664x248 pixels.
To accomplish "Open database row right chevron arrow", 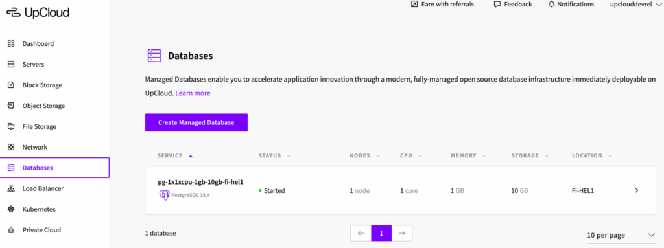I will (x=637, y=191).
